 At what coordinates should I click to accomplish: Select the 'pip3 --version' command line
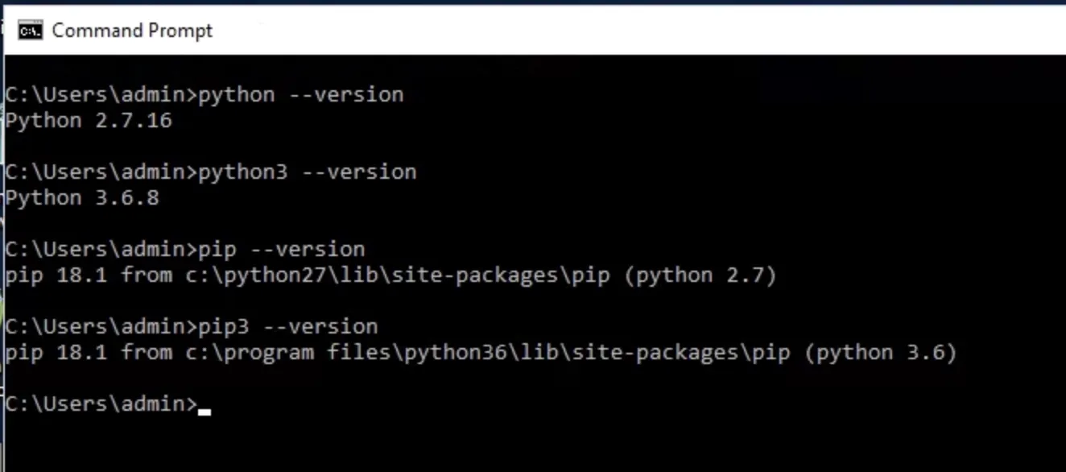click(x=192, y=327)
